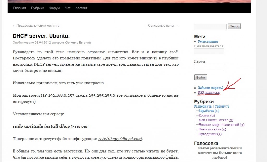Click the post date 08.04.2012 link

[43, 42]
